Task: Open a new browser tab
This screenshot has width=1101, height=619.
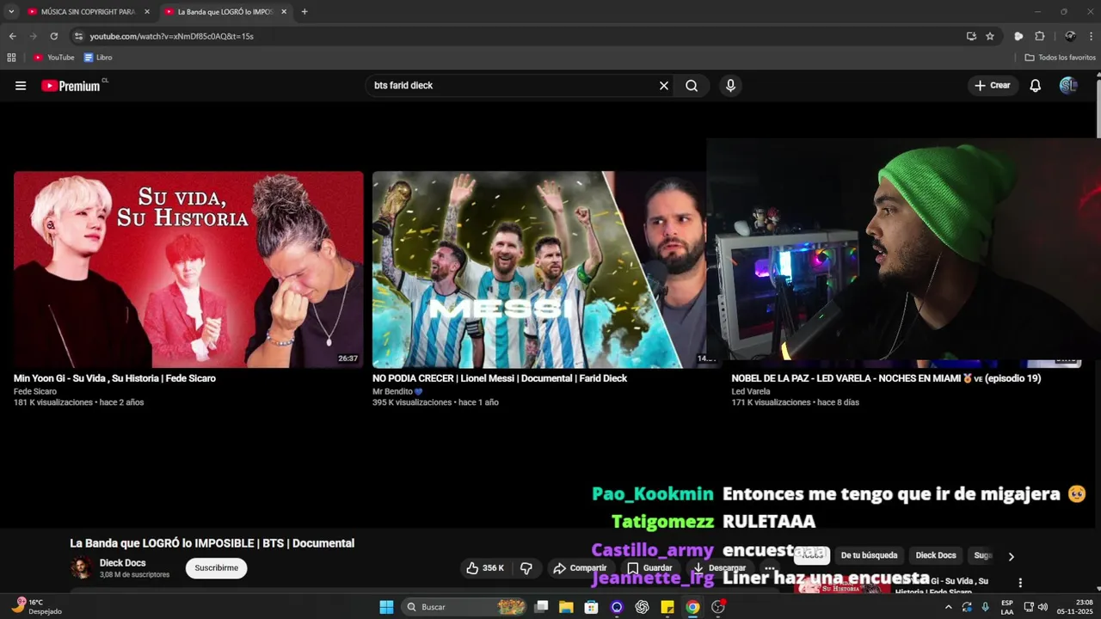Action: (x=304, y=12)
